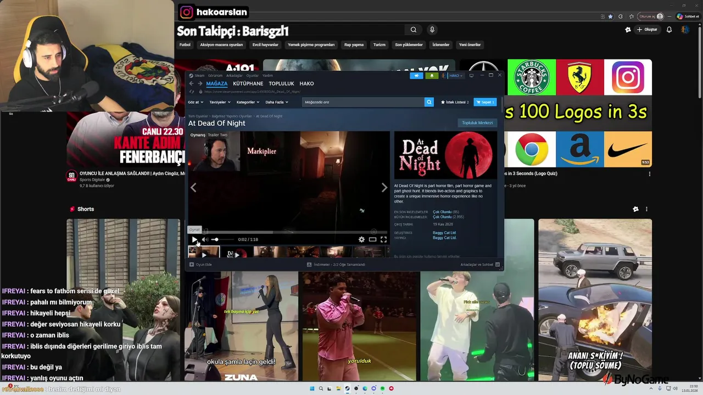Switch Steam to Big Picture mode icon
Screen dimensions: 703x395
[471, 75]
